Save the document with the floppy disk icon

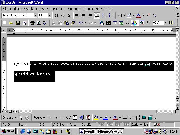coord(17,23)
